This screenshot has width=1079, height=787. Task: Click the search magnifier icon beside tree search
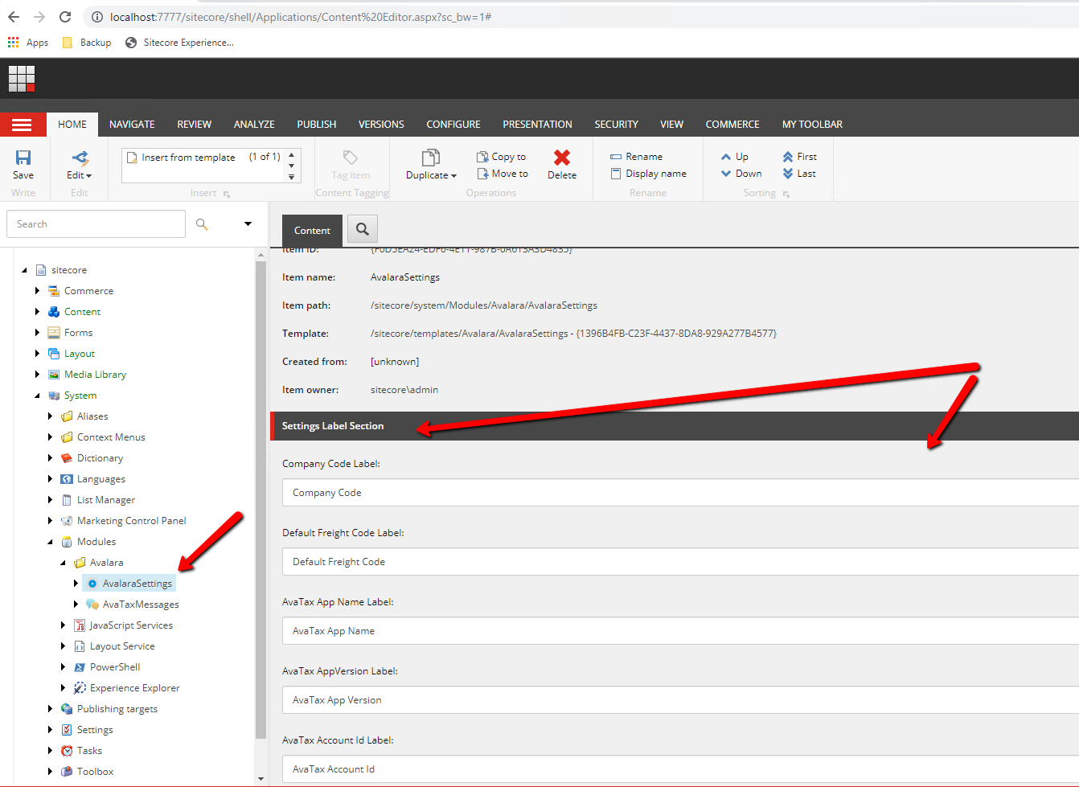pyautogui.click(x=202, y=224)
